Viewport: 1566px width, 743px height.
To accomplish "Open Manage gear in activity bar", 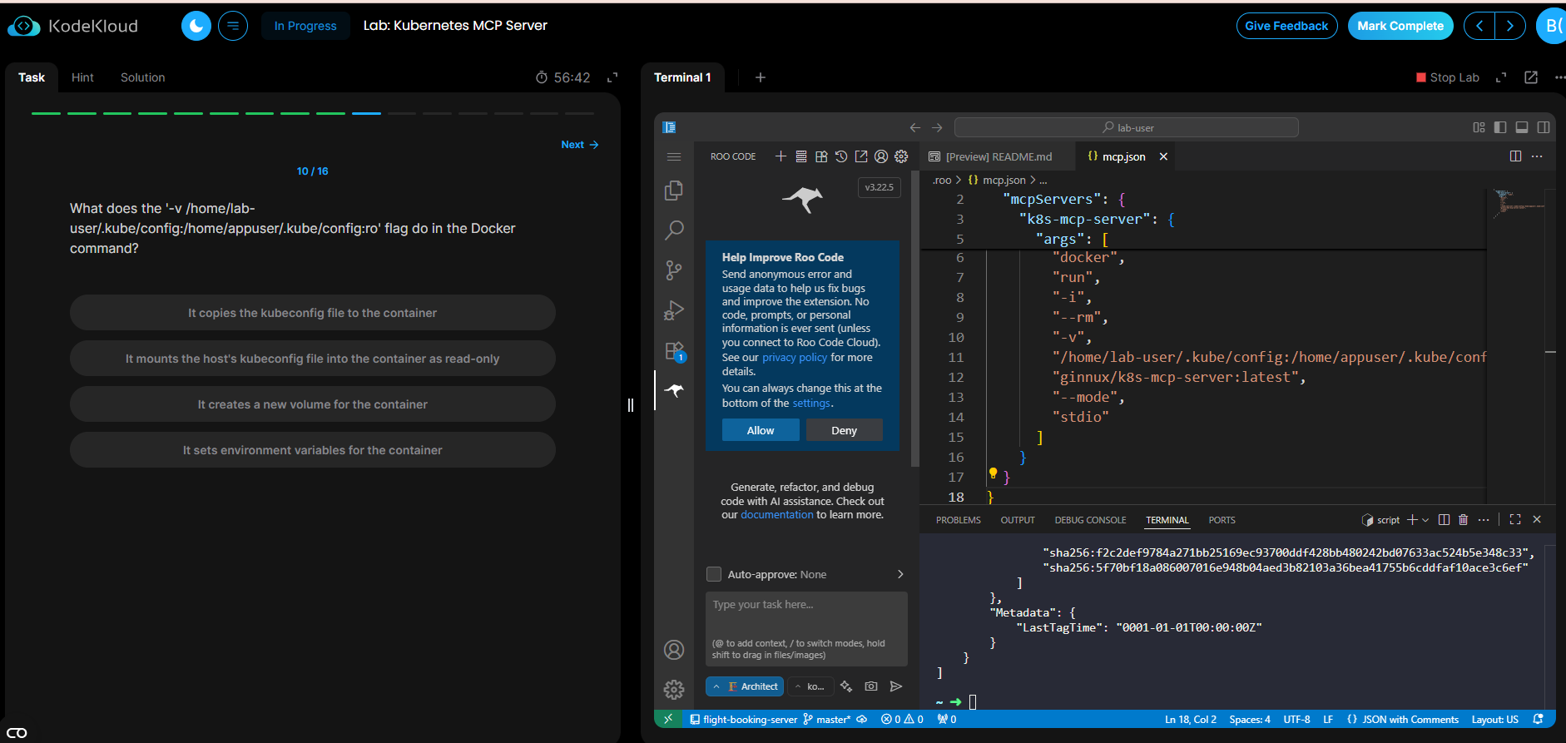I will click(x=674, y=689).
